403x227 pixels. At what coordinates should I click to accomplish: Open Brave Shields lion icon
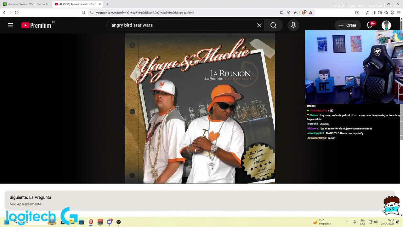coord(304,13)
